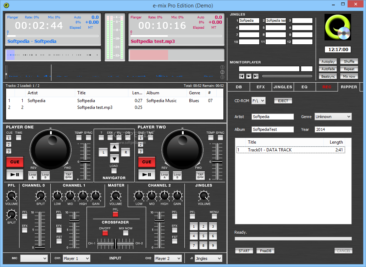Toggle crossfader MIX NOW button
This screenshot has height=267, width=366.
(126, 233)
